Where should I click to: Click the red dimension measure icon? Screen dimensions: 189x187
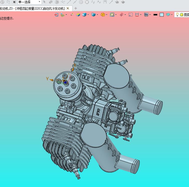coord(137,15)
